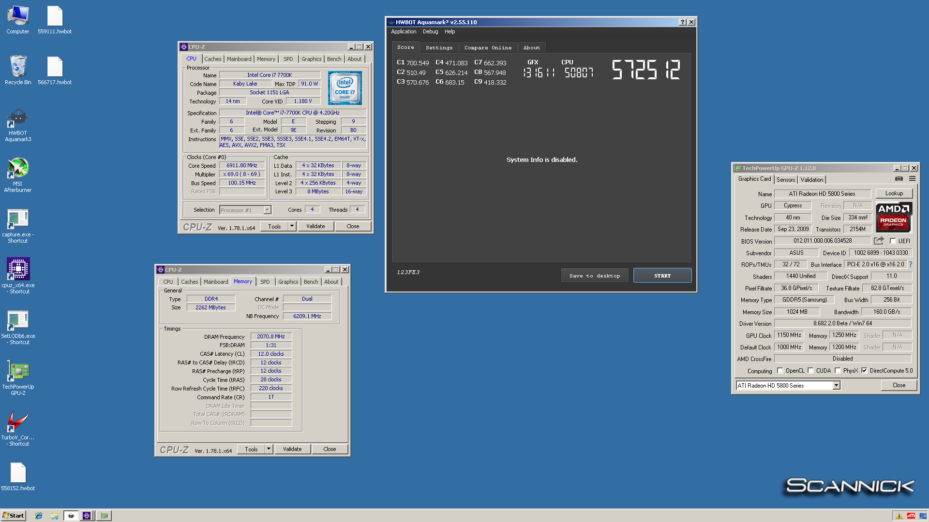The width and height of the screenshot is (929, 522).
Task: Toggle the CUDA checkbox
Action: pos(810,371)
